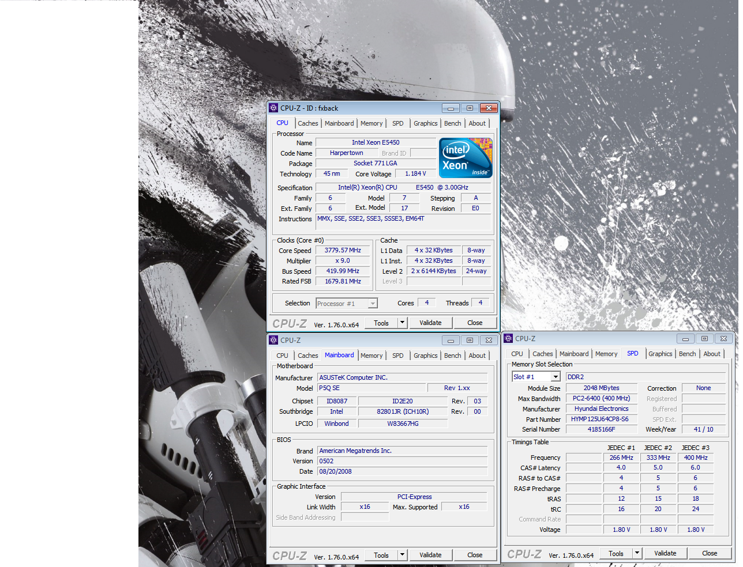This screenshot has width=743, height=567.
Task: Open the About tab in the fxback window
Action: [x=477, y=123]
